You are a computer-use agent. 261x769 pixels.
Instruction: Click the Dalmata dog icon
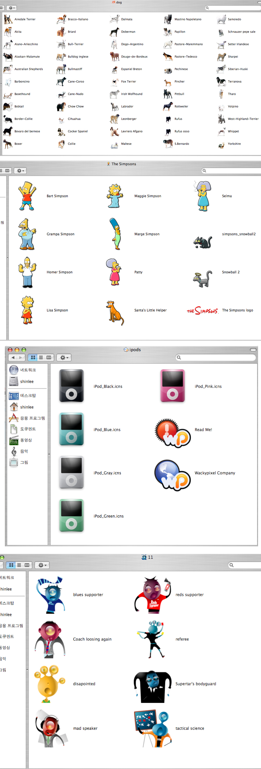[x=115, y=19]
